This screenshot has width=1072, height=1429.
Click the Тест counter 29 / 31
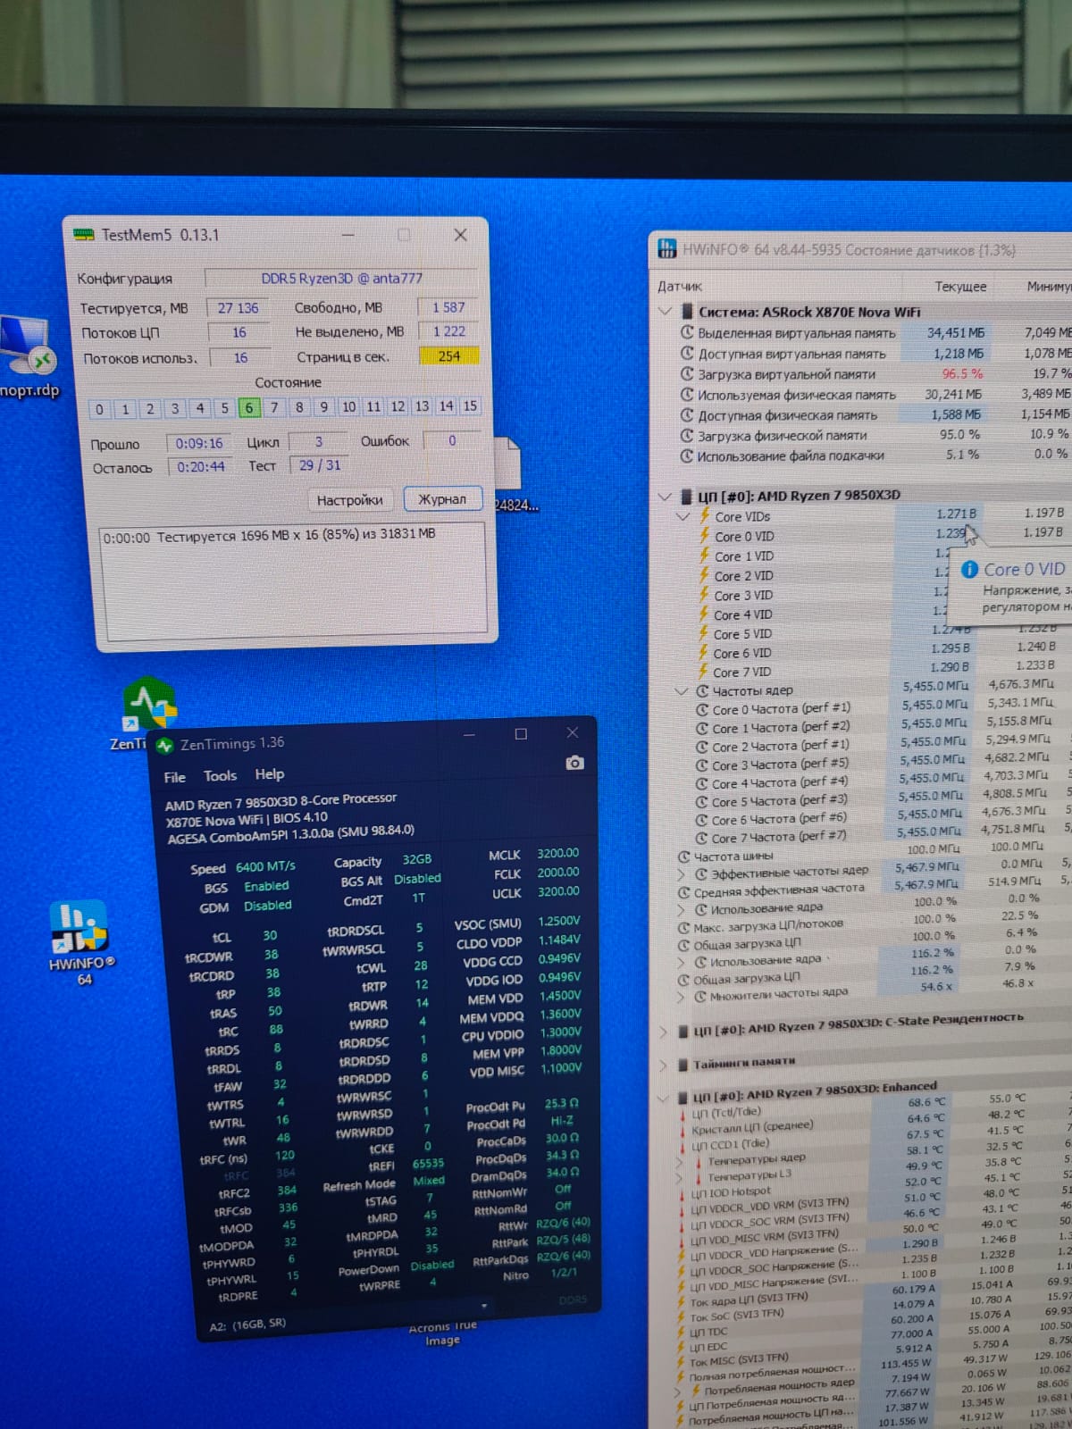point(320,465)
